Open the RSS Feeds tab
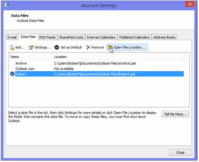Image resolution: width=199 pixels, height=162 pixels. coord(47,37)
